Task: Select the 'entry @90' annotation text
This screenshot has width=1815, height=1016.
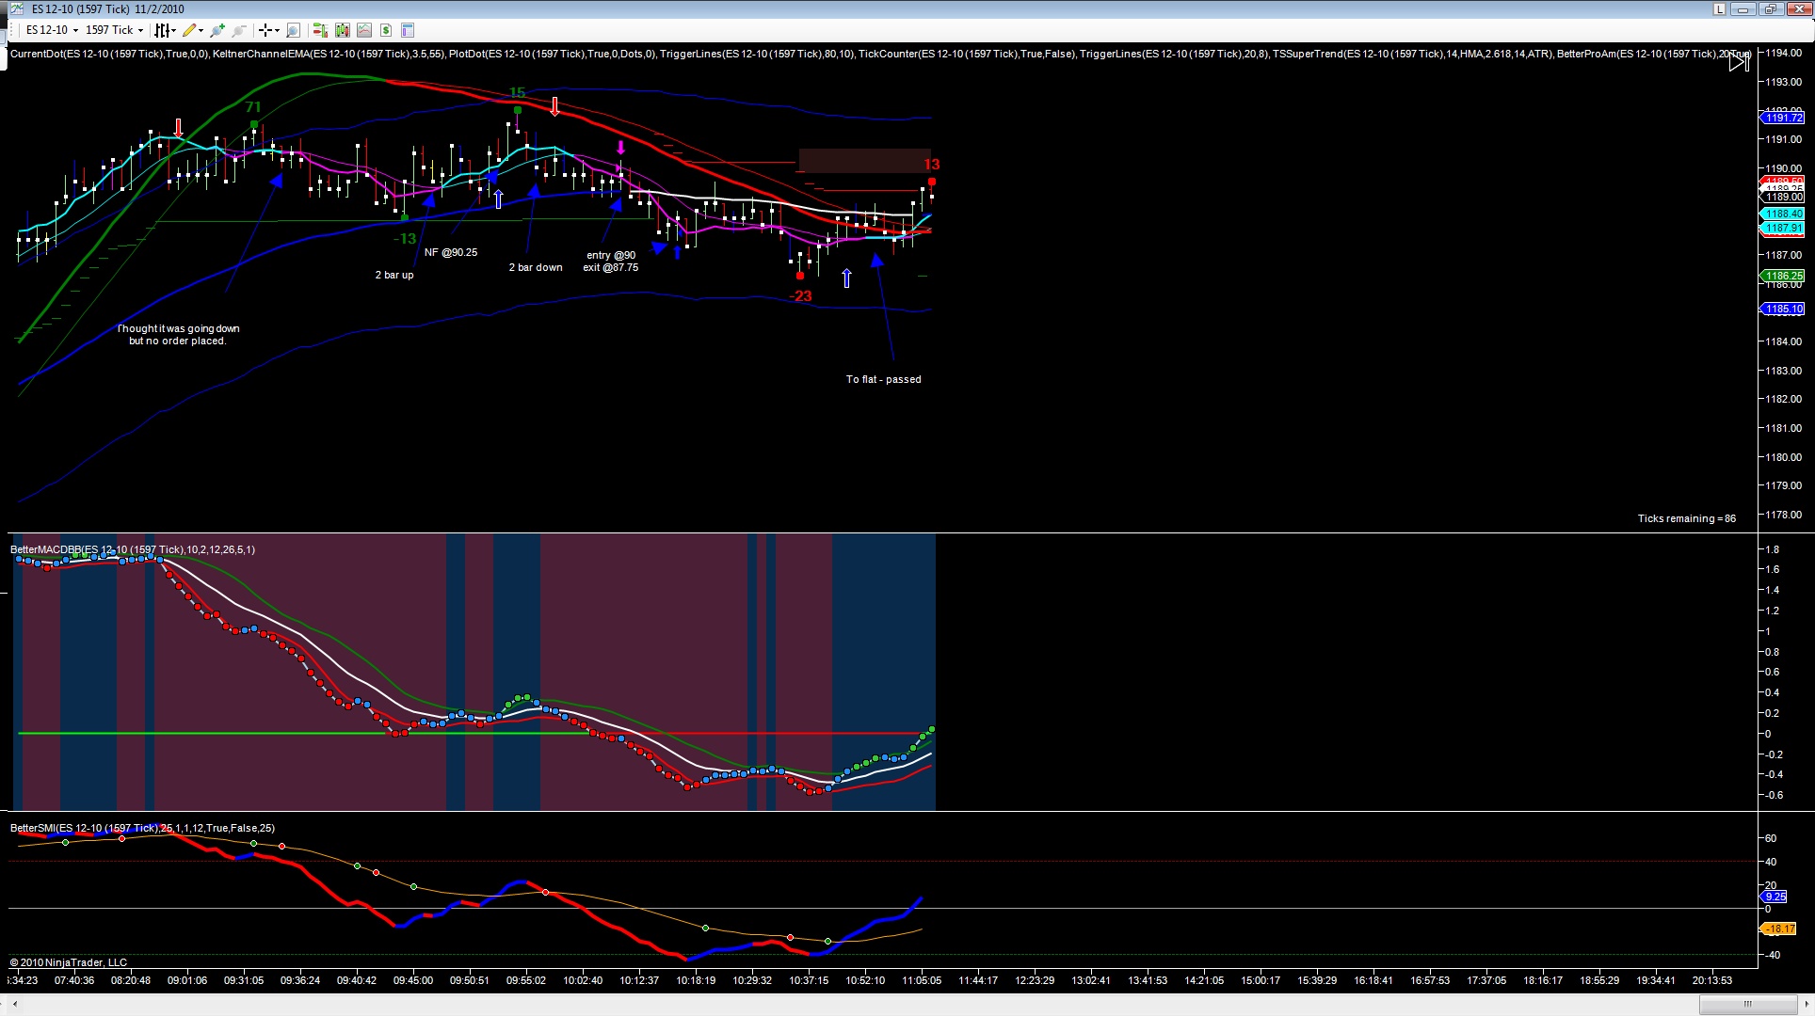Action: pyautogui.click(x=611, y=255)
